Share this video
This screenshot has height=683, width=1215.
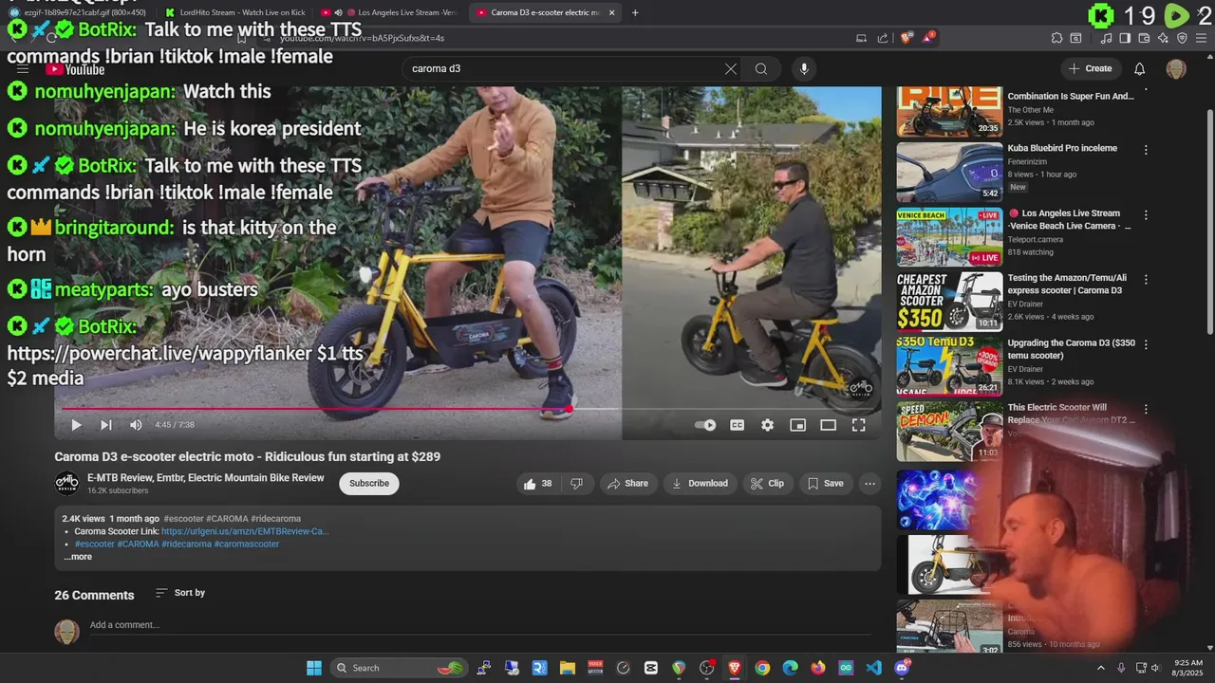coord(627,484)
